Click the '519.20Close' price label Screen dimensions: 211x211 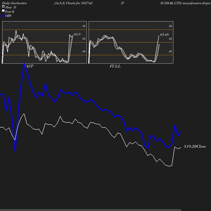(195, 146)
